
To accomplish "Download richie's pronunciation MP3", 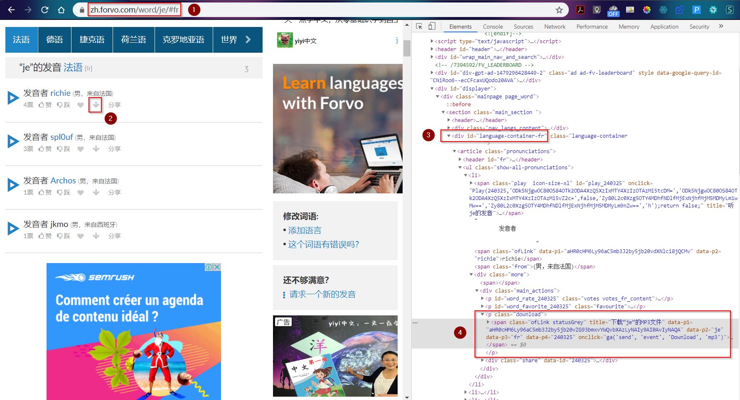I will click(x=96, y=105).
